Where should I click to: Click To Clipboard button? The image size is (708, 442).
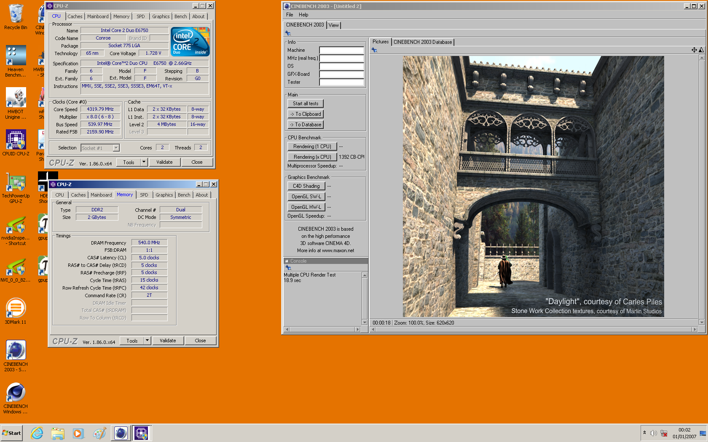[x=306, y=114]
